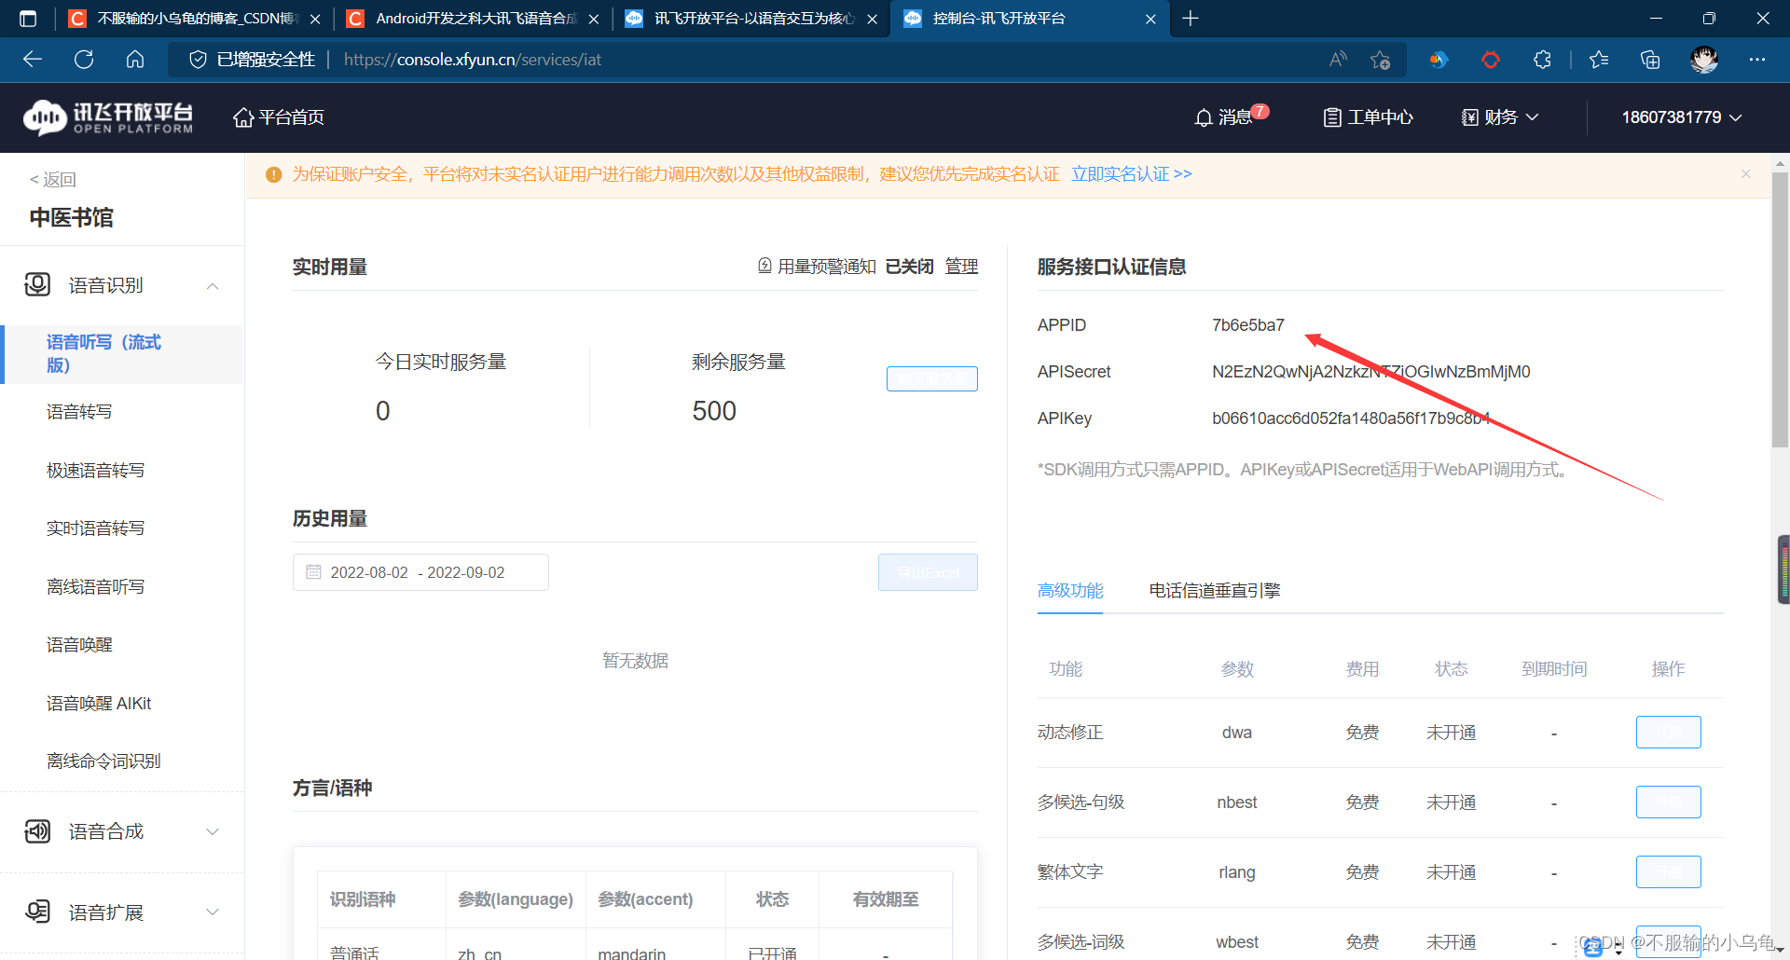Click the action button for 繁体文字 row
The width and height of the screenshot is (1790, 960).
tap(1668, 872)
